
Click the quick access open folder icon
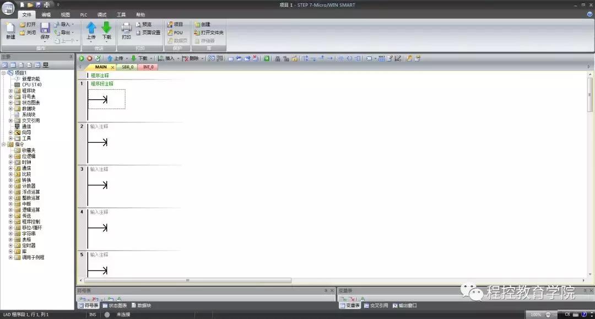(x=30, y=5)
